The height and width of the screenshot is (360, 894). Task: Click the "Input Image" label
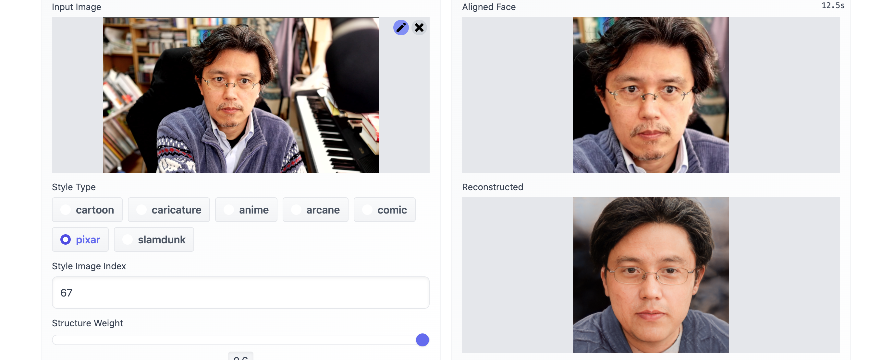tap(76, 7)
